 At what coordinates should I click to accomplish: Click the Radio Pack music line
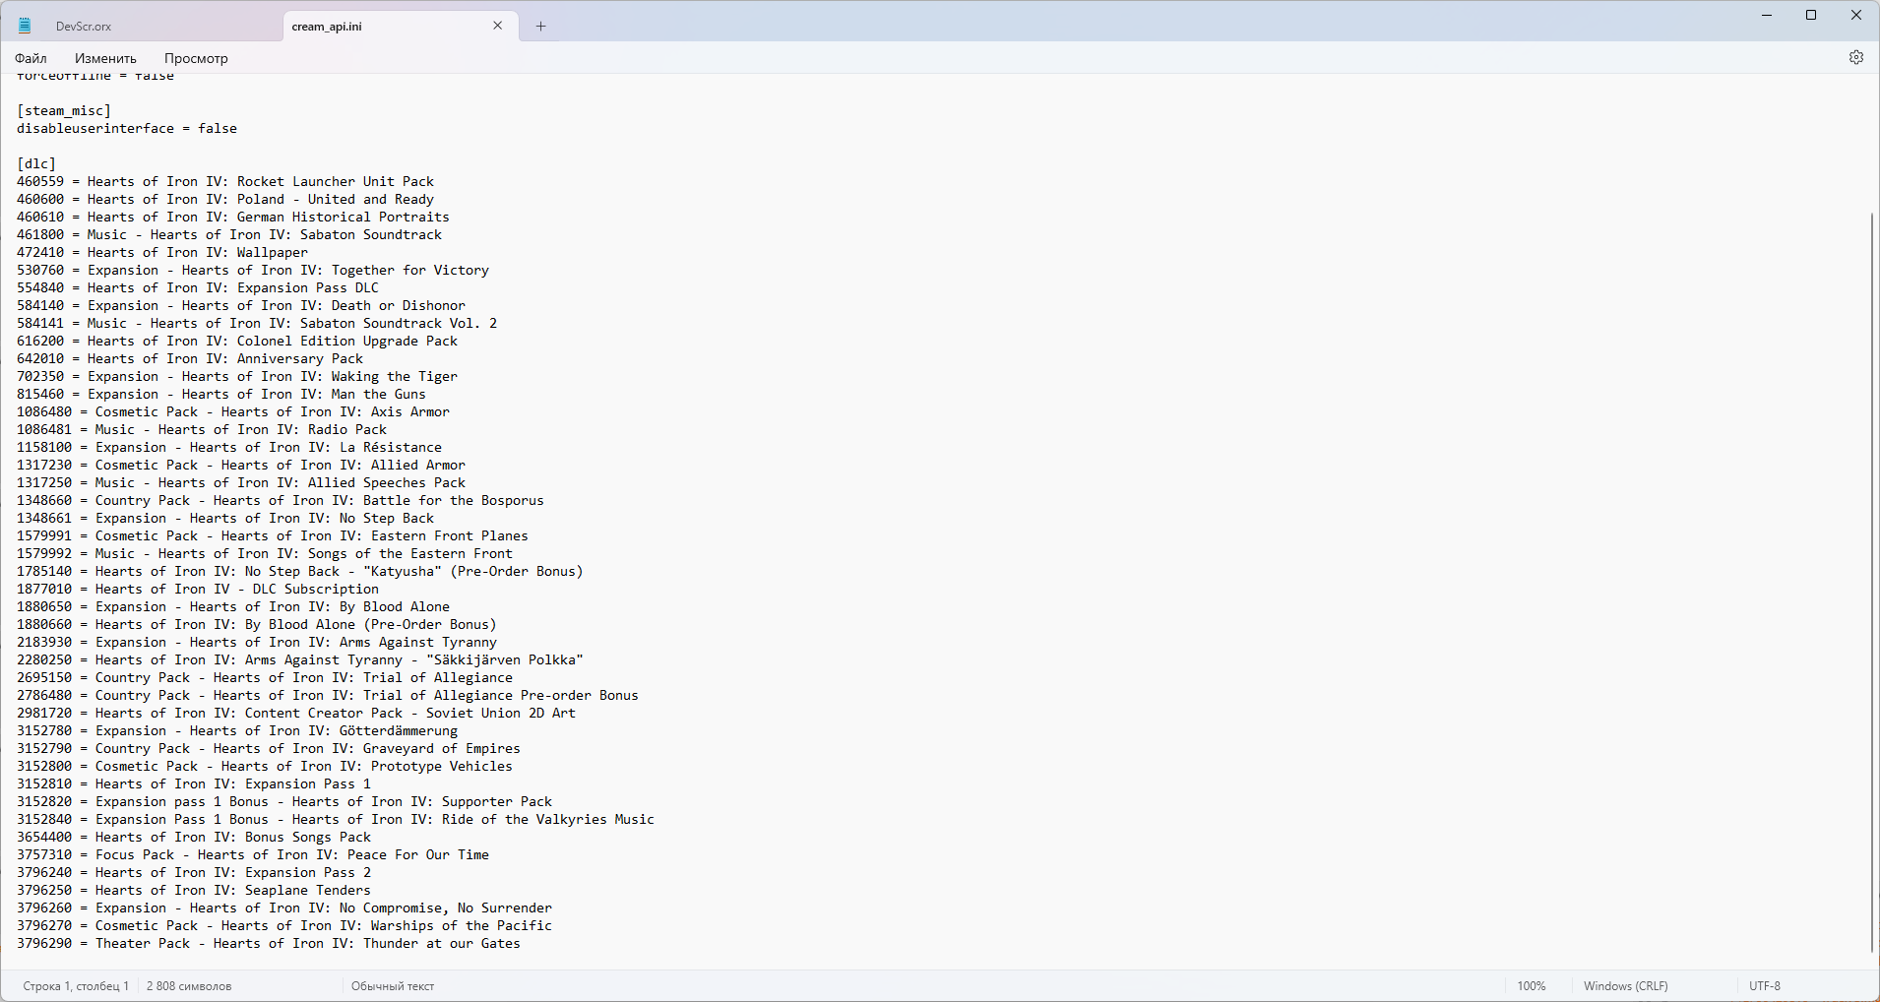202,430
